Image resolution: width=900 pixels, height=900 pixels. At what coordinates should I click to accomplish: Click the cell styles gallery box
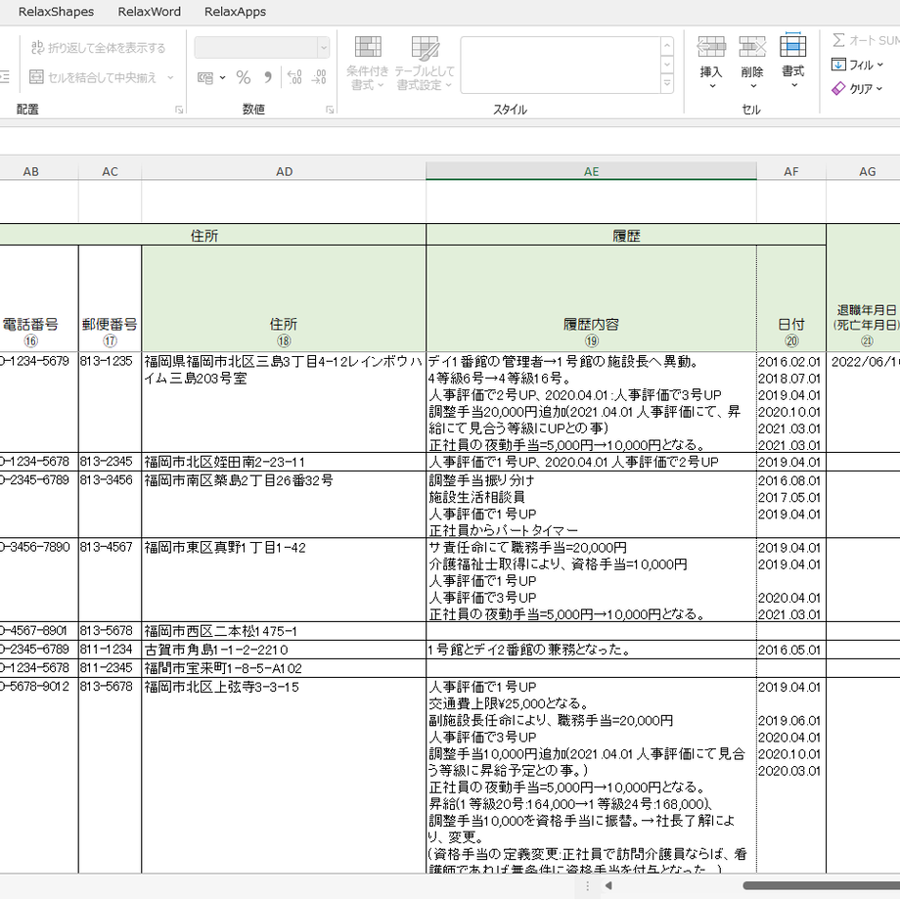(561, 65)
